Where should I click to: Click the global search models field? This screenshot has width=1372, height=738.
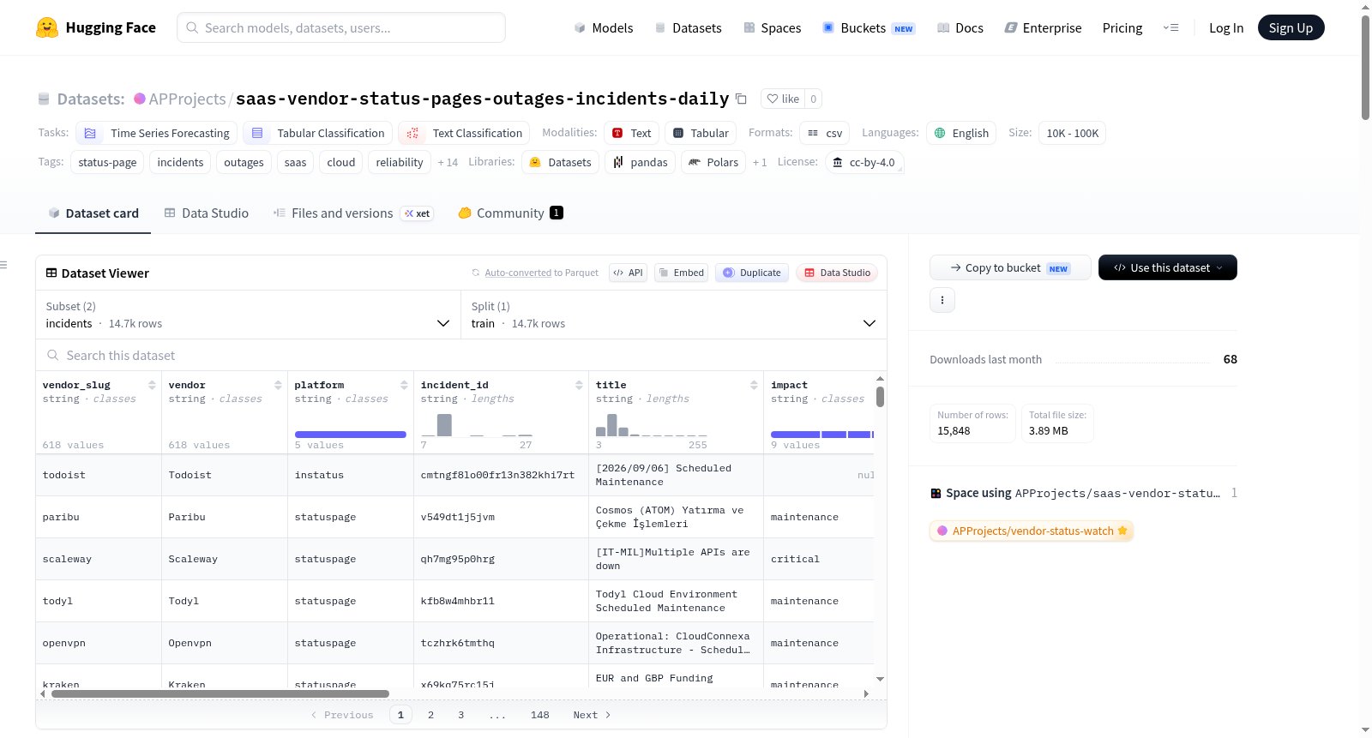pos(341,27)
